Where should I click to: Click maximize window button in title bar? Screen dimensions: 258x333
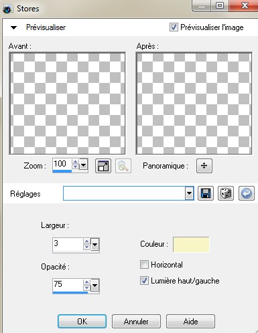[220, 5]
